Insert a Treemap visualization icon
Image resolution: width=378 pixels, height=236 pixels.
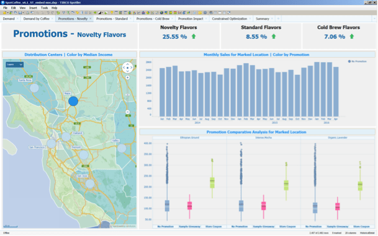tap(166, 13)
